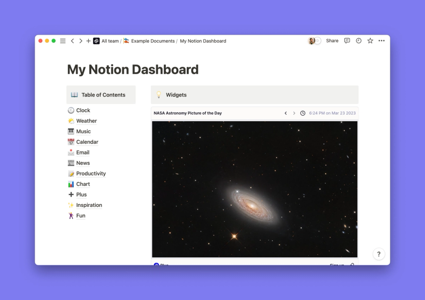This screenshot has height=300, width=425.
Task: Open the three-dot more options menu
Action: [382, 41]
